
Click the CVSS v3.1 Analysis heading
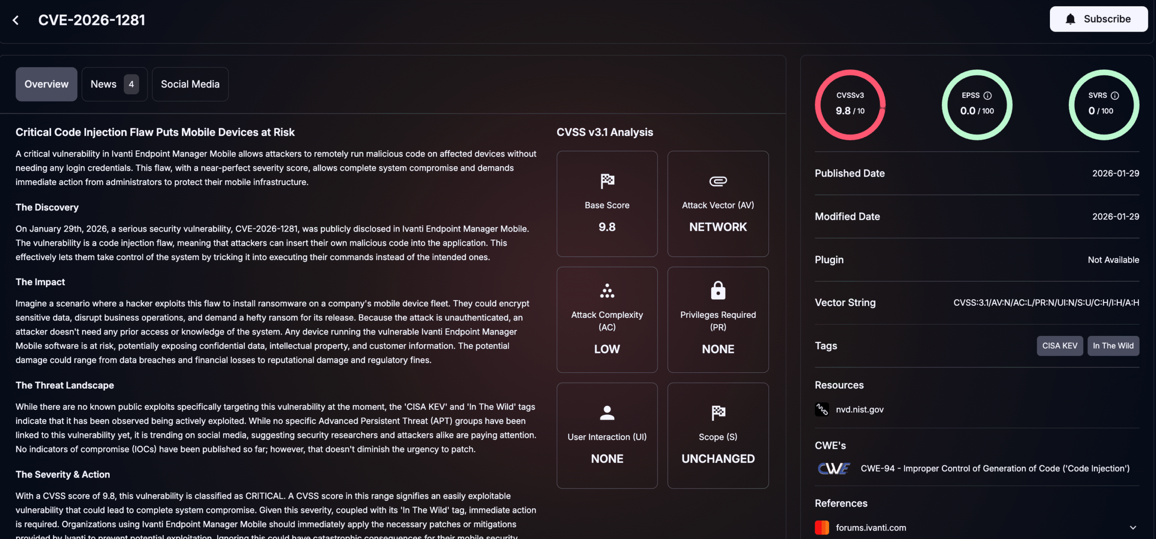(x=605, y=132)
